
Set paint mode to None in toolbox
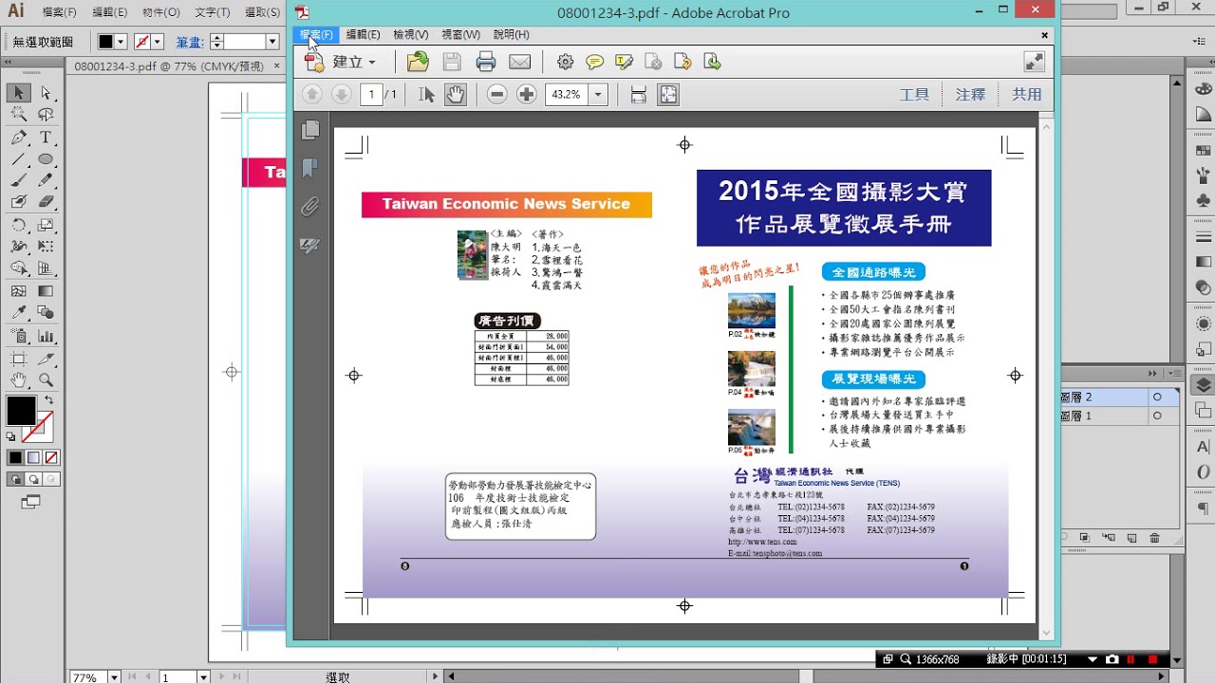pos(52,457)
